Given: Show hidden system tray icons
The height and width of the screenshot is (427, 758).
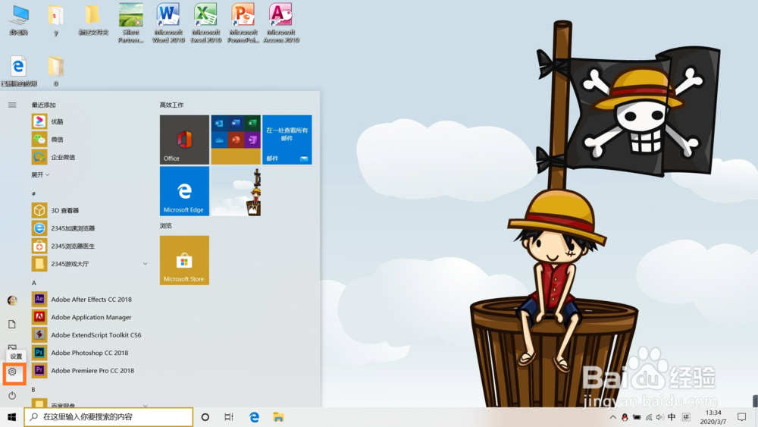Looking at the screenshot, I should point(612,417).
